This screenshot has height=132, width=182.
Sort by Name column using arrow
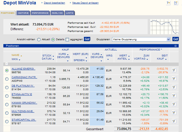click(21, 55)
